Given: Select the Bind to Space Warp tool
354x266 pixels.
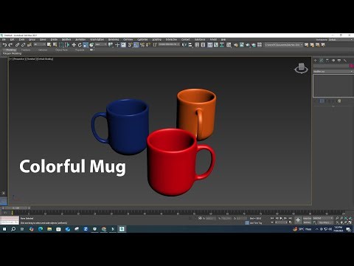Looking at the screenshot, I should [x=29, y=45].
